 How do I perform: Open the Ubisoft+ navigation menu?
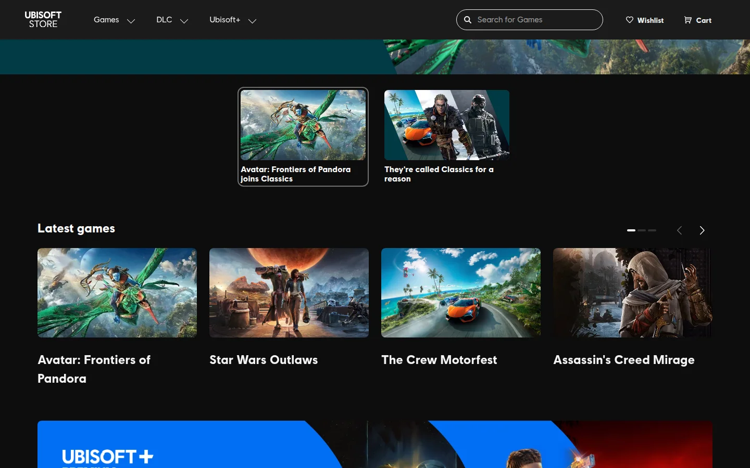224,20
